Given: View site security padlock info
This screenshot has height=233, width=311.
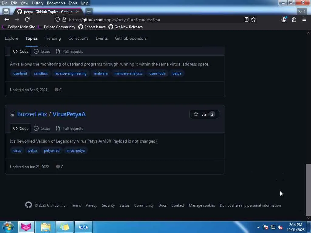Looking at the screenshot, I should click(64, 19).
